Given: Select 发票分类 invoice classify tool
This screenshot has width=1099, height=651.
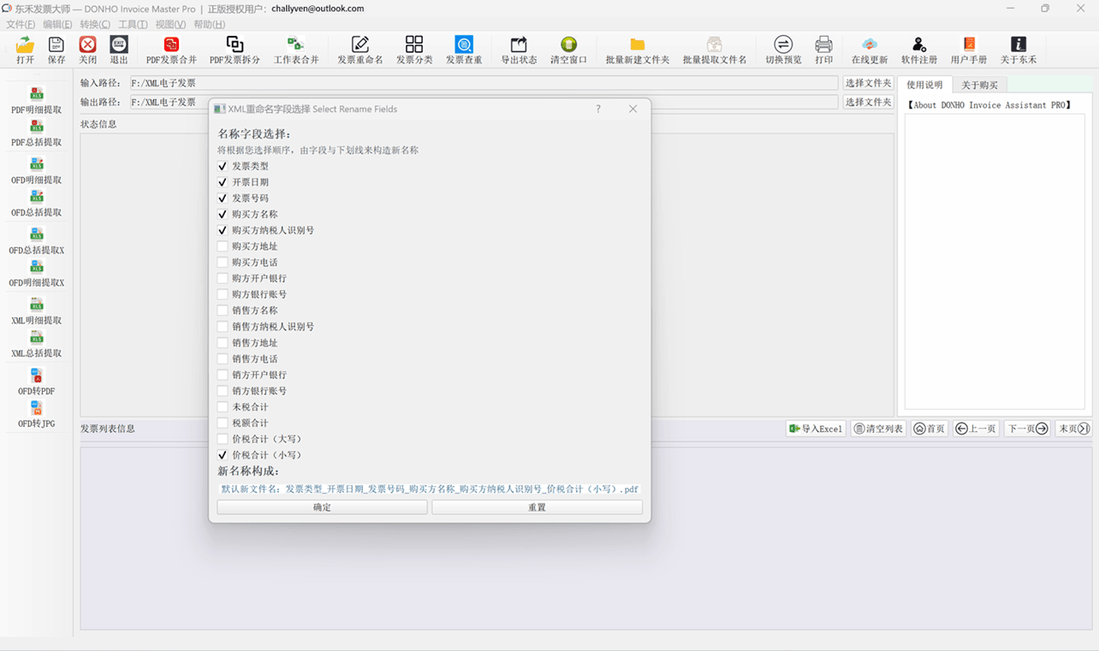Looking at the screenshot, I should [414, 50].
